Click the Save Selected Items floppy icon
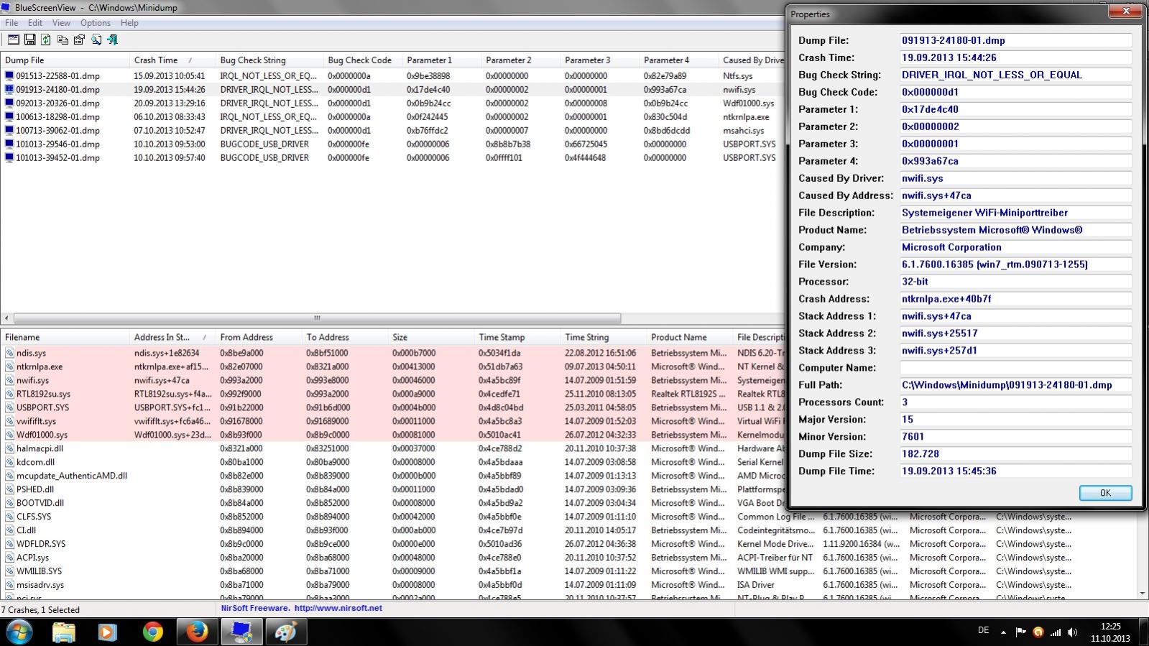This screenshot has width=1149, height=646. pos(29,40)
